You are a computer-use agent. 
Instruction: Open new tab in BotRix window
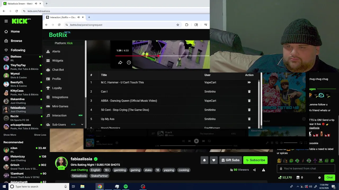coord(89,17)
